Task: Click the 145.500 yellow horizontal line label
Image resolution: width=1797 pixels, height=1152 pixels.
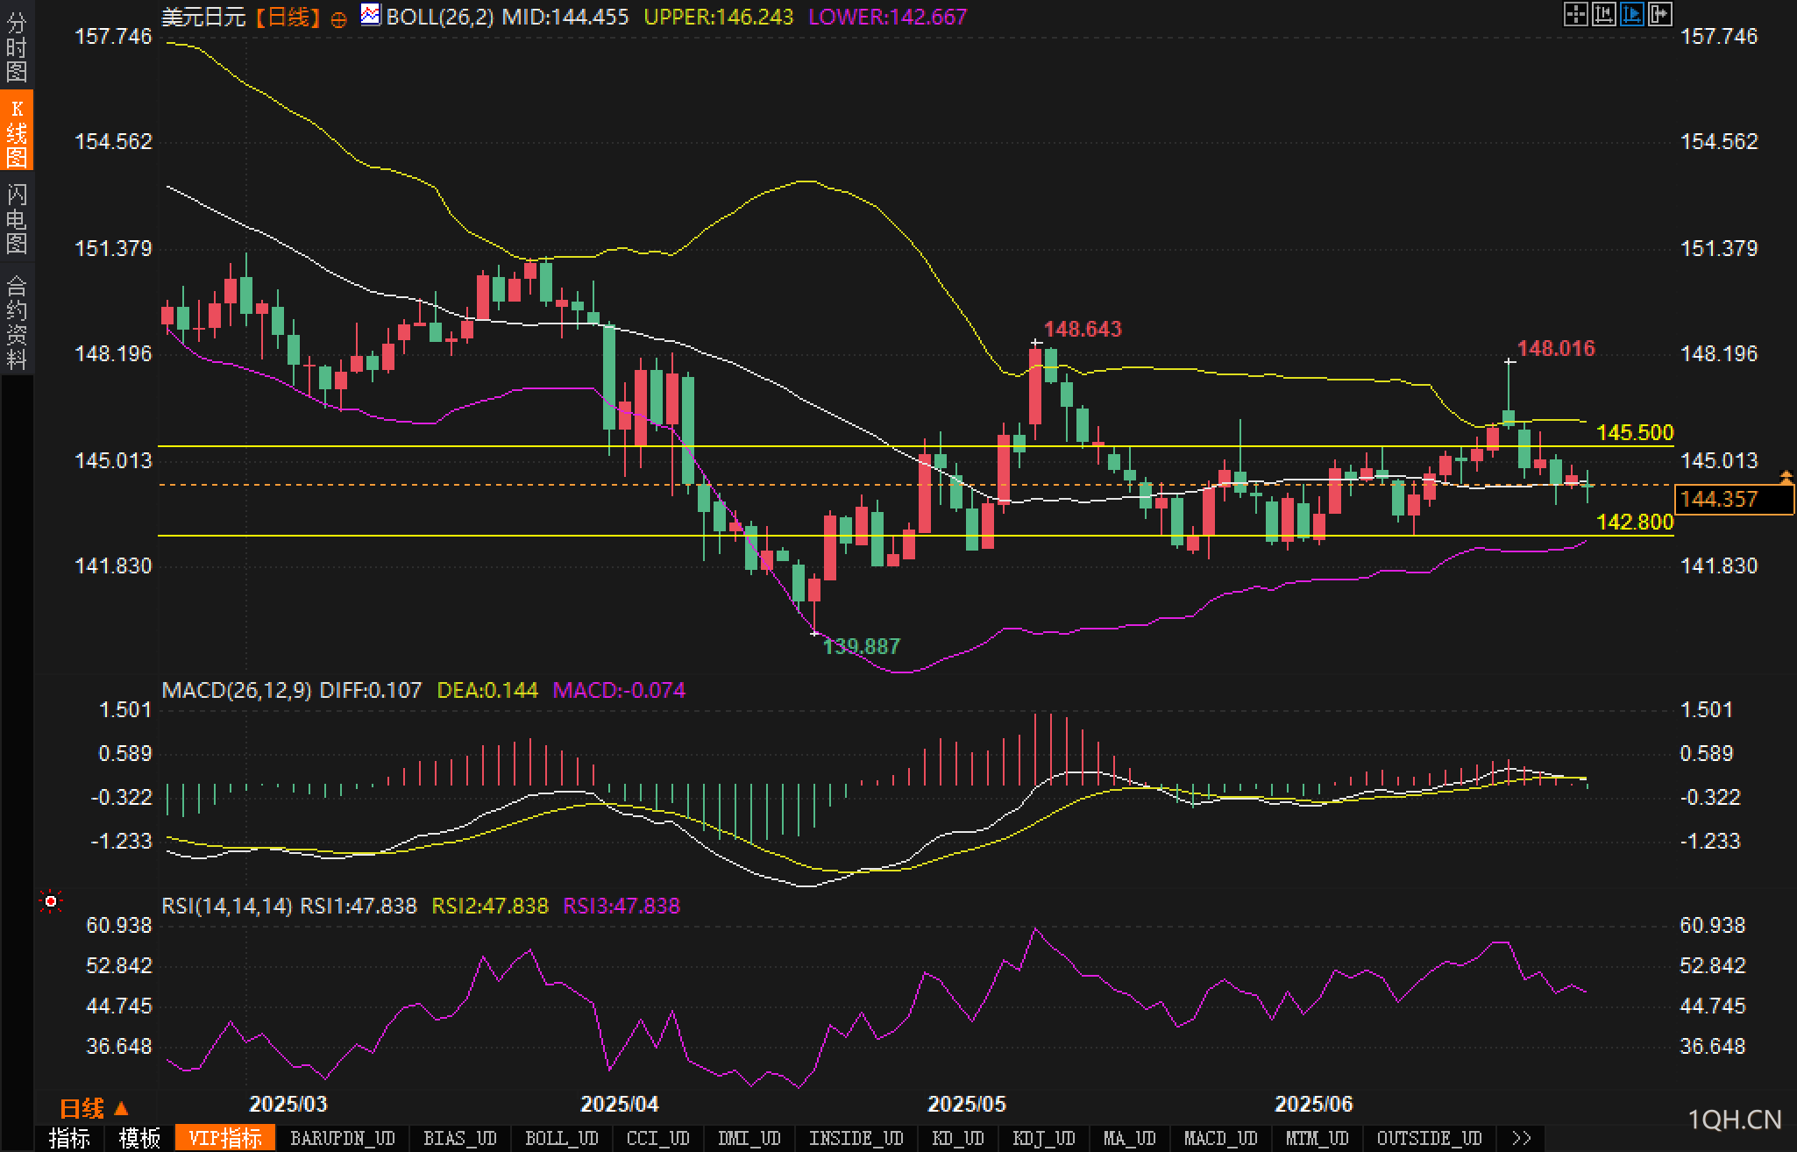Action: point(1634,432)
